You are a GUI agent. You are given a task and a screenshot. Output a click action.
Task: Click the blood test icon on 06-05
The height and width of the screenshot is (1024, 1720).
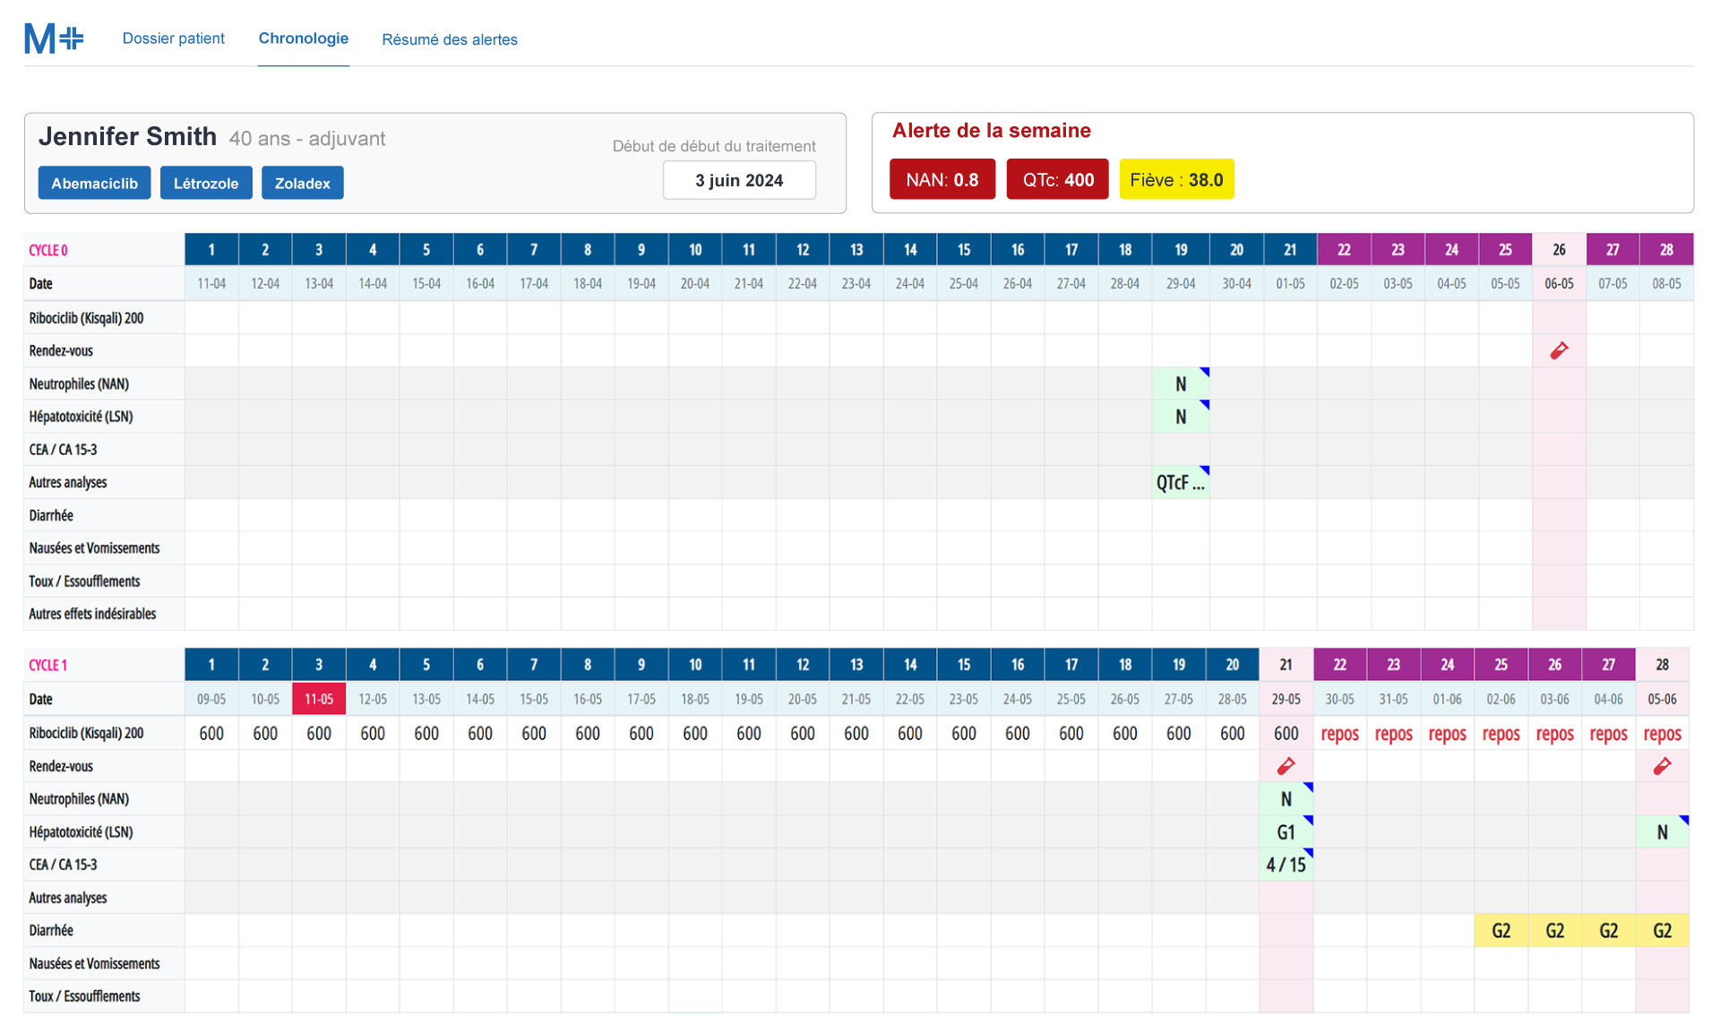click(1559, 350)
